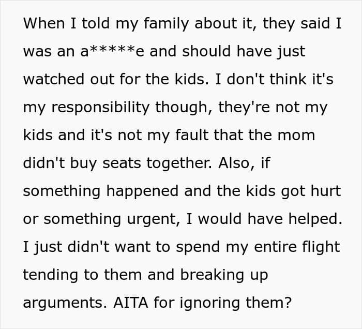
Task: Click the word "together."
Action: point(179,164)
